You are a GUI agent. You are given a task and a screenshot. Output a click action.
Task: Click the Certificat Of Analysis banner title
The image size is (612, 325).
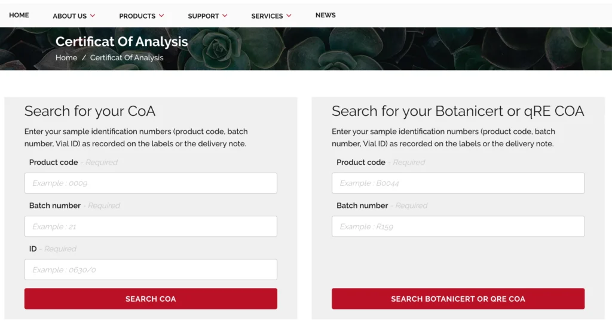(121, 42)
